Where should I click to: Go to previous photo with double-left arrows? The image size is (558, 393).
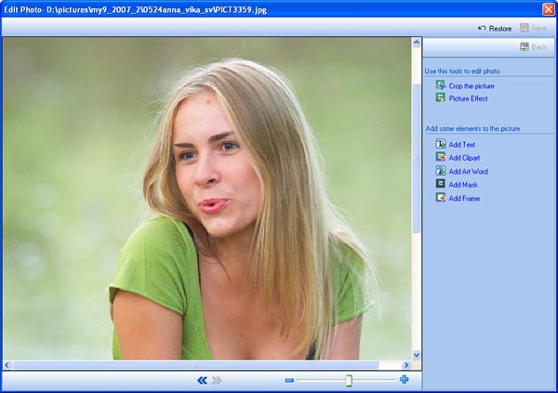tap(202, 381)
